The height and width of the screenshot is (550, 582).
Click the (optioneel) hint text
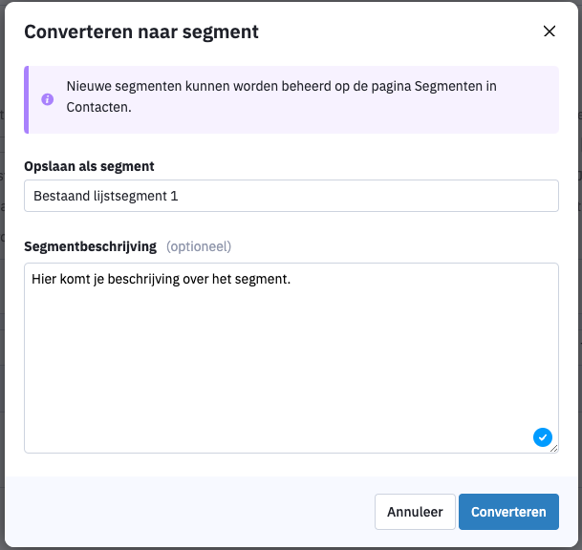pos(199,246)
